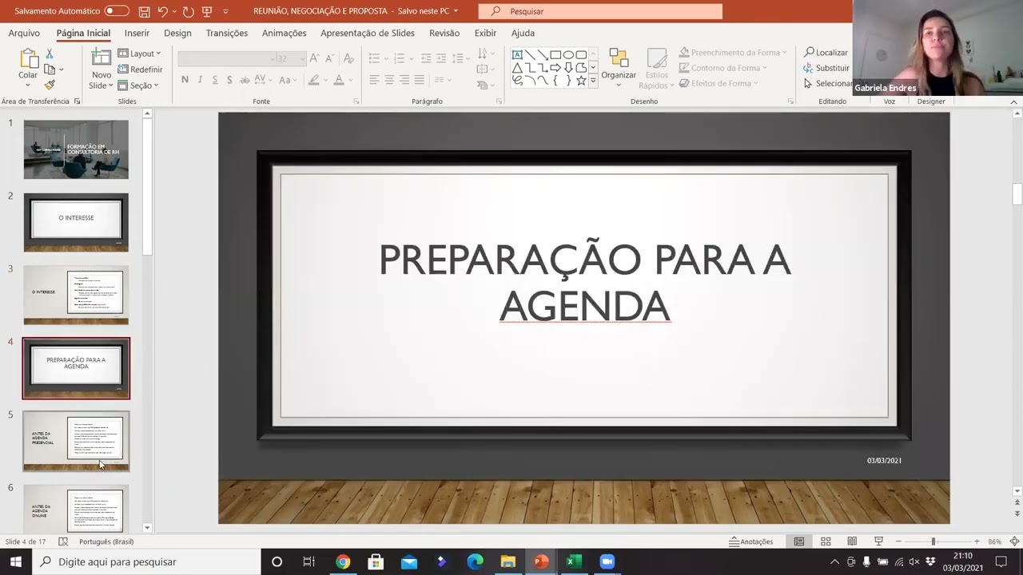The image size is (1023, 575).
Task: Switch to the Transições tab
Action: point(227,33)
